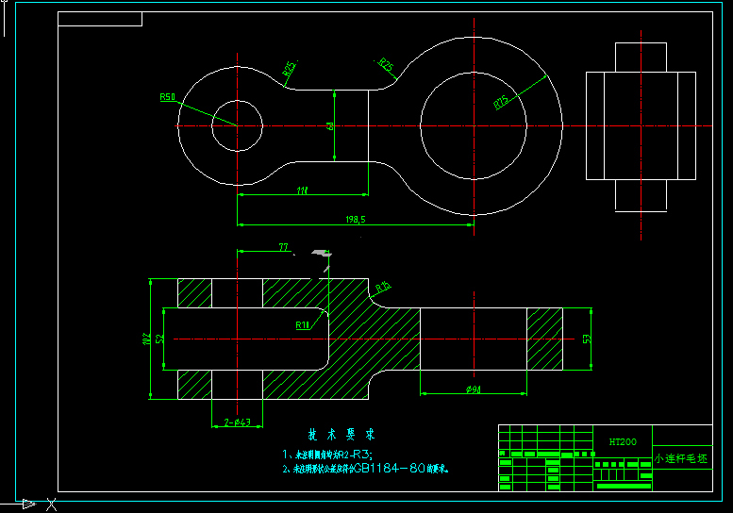
Task: Select the 198.5 center distance dimension
Action: (x=356, y=219)
